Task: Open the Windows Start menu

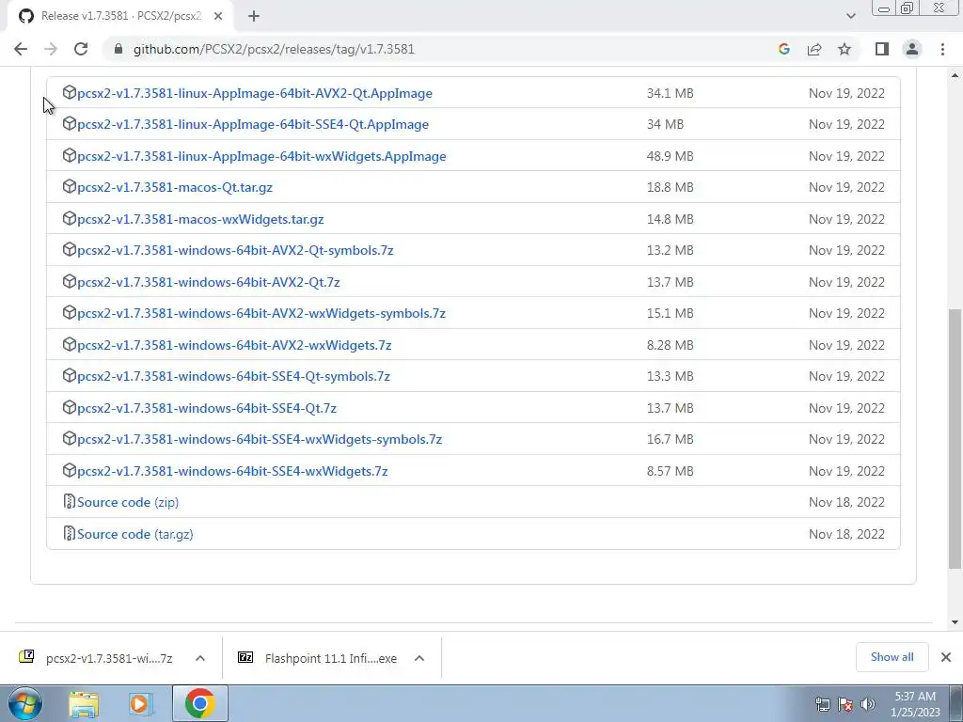Action: click(25, 703)
